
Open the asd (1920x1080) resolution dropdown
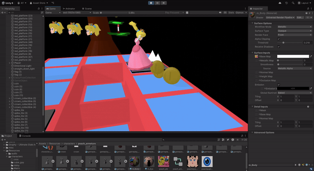tap(77, 13)
